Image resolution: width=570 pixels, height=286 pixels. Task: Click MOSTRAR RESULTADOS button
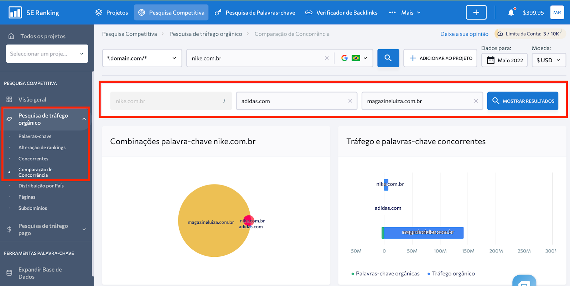point(523,101)
